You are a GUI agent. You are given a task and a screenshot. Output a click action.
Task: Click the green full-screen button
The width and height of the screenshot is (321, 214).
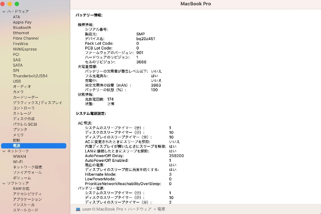(17, 4)
